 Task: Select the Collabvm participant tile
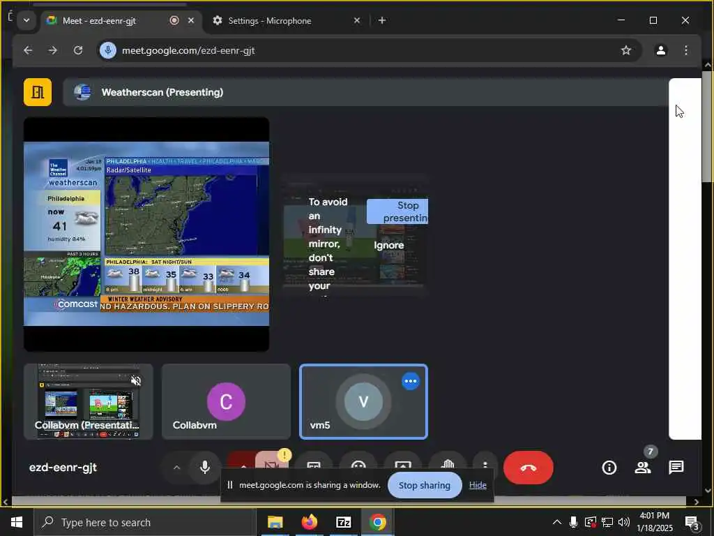227,401
